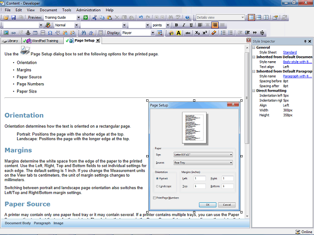
Task: Toggle left text alignment
Action: (200, 25)
